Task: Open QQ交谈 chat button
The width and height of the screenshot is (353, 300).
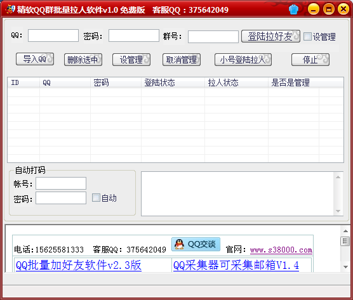Action: click(196, 244)
